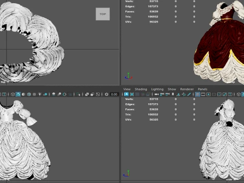Click X-Ray Active Components icon
This screenshot has height=183, width=244.
(x=93, y=94)
